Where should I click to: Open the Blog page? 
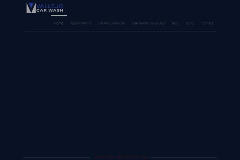175,23
